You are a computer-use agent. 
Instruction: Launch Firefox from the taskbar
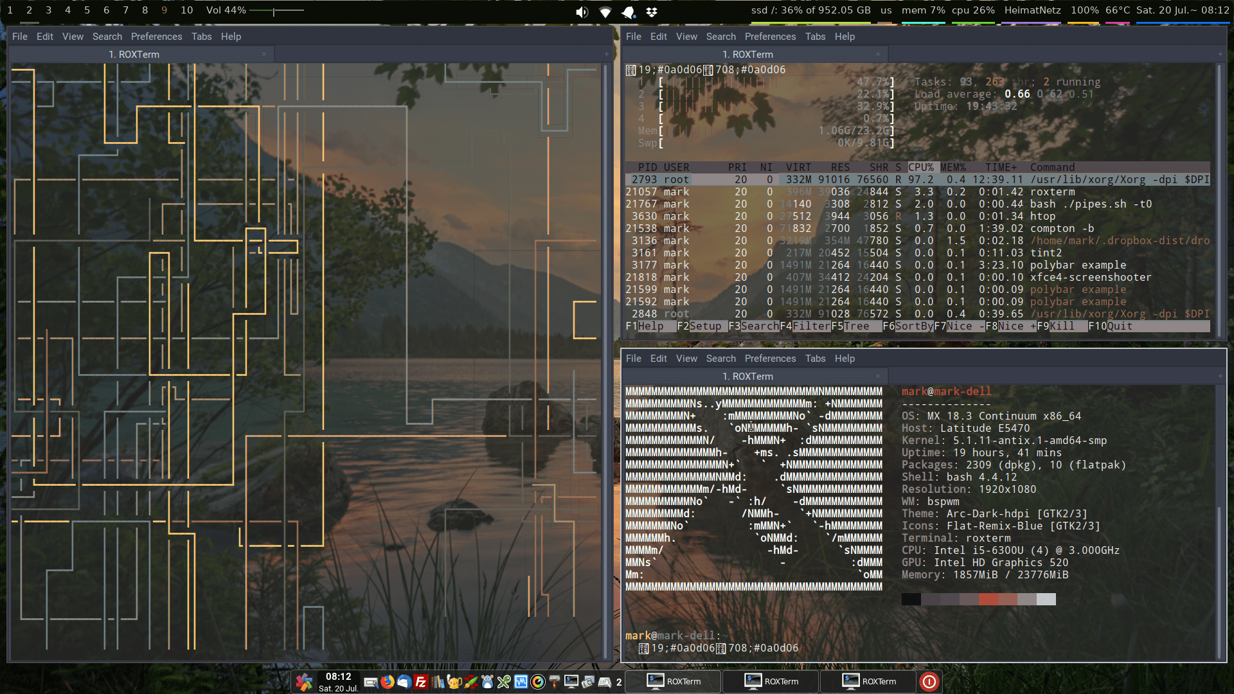point(387,682)
